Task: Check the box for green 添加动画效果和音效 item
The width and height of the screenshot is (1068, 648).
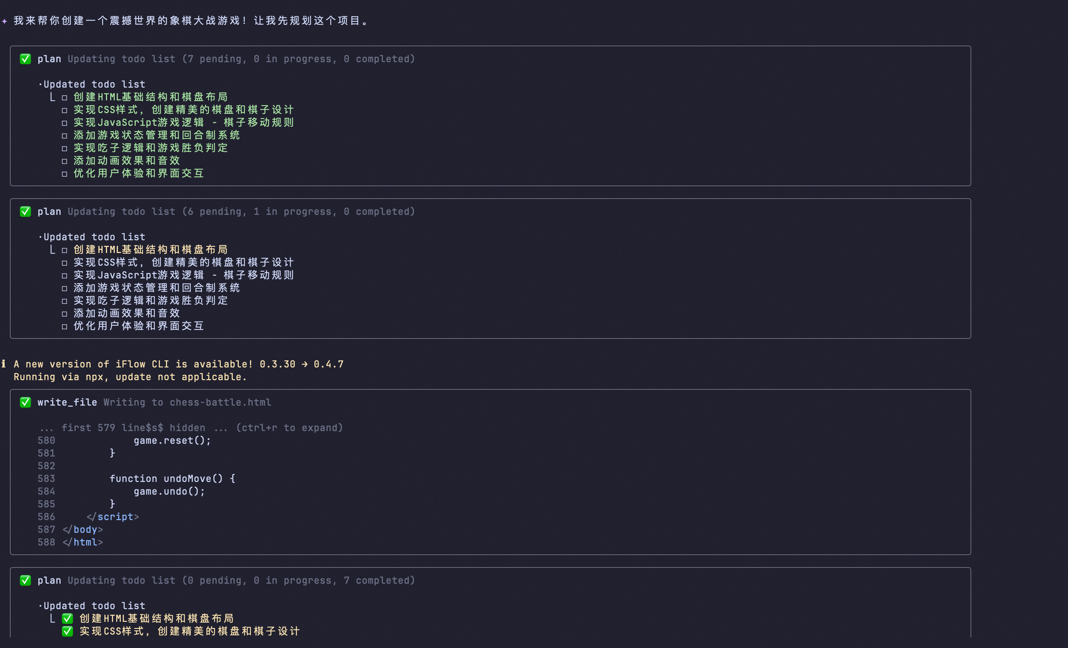Action: click(65, 161)
